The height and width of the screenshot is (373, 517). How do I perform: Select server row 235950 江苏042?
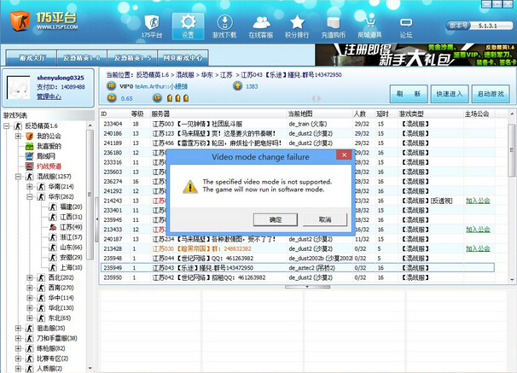click(298, 277)
